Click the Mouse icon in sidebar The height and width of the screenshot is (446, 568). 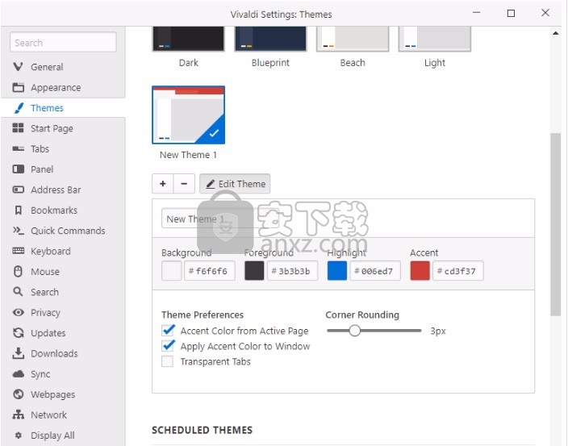tap(18, 272)
